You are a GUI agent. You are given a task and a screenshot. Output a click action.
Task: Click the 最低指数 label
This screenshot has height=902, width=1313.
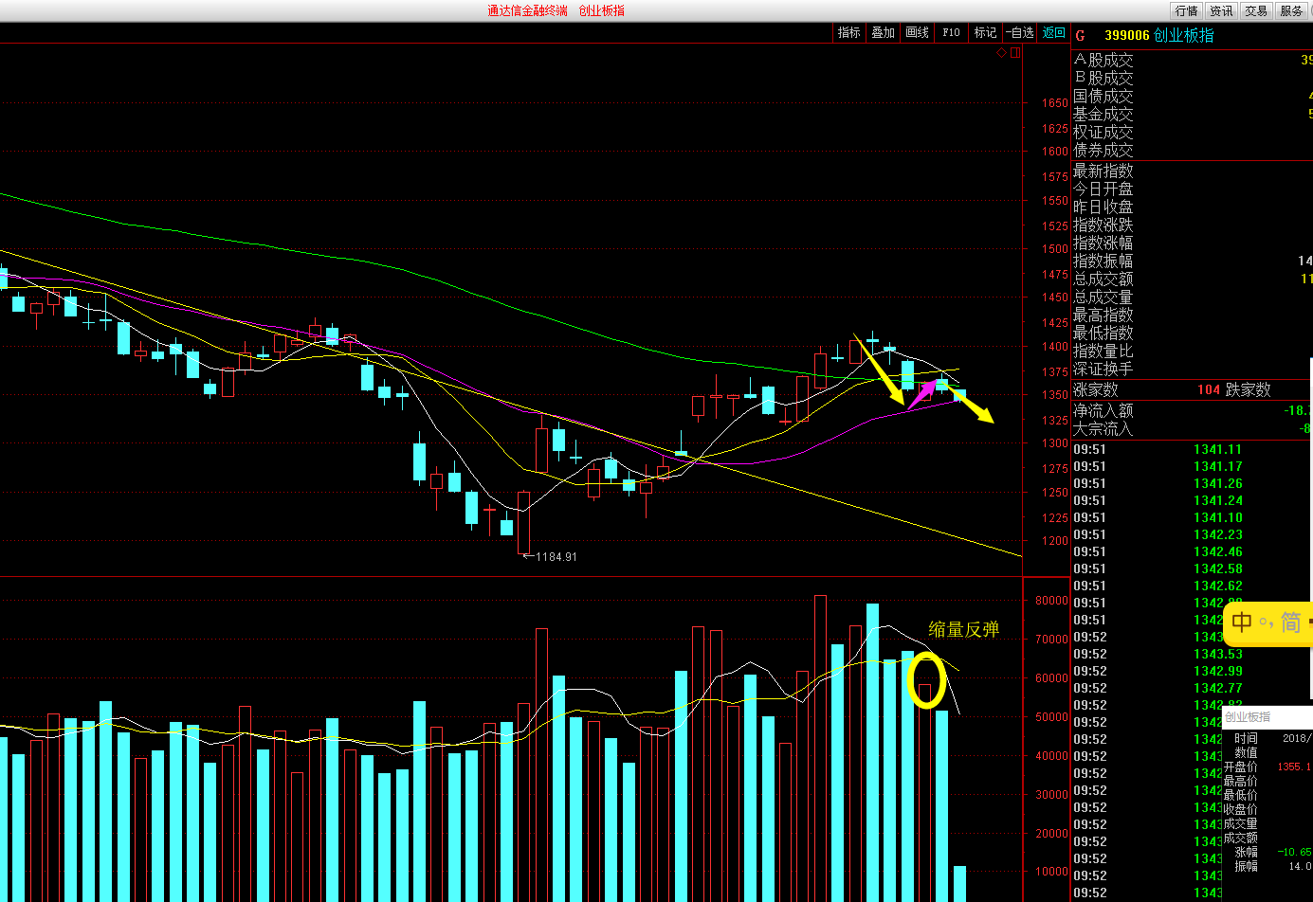pyautogui.click(x=1103, y=333)
